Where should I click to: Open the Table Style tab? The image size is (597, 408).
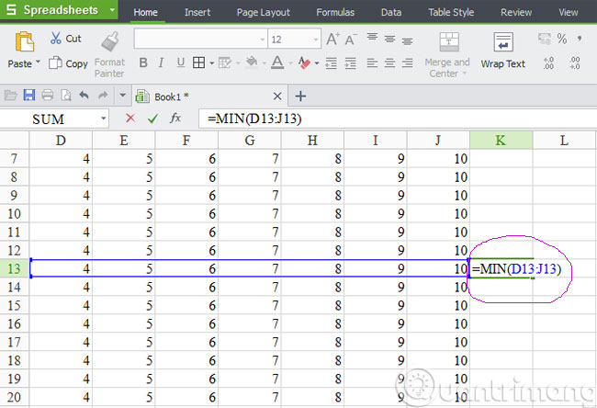point(451,12)
